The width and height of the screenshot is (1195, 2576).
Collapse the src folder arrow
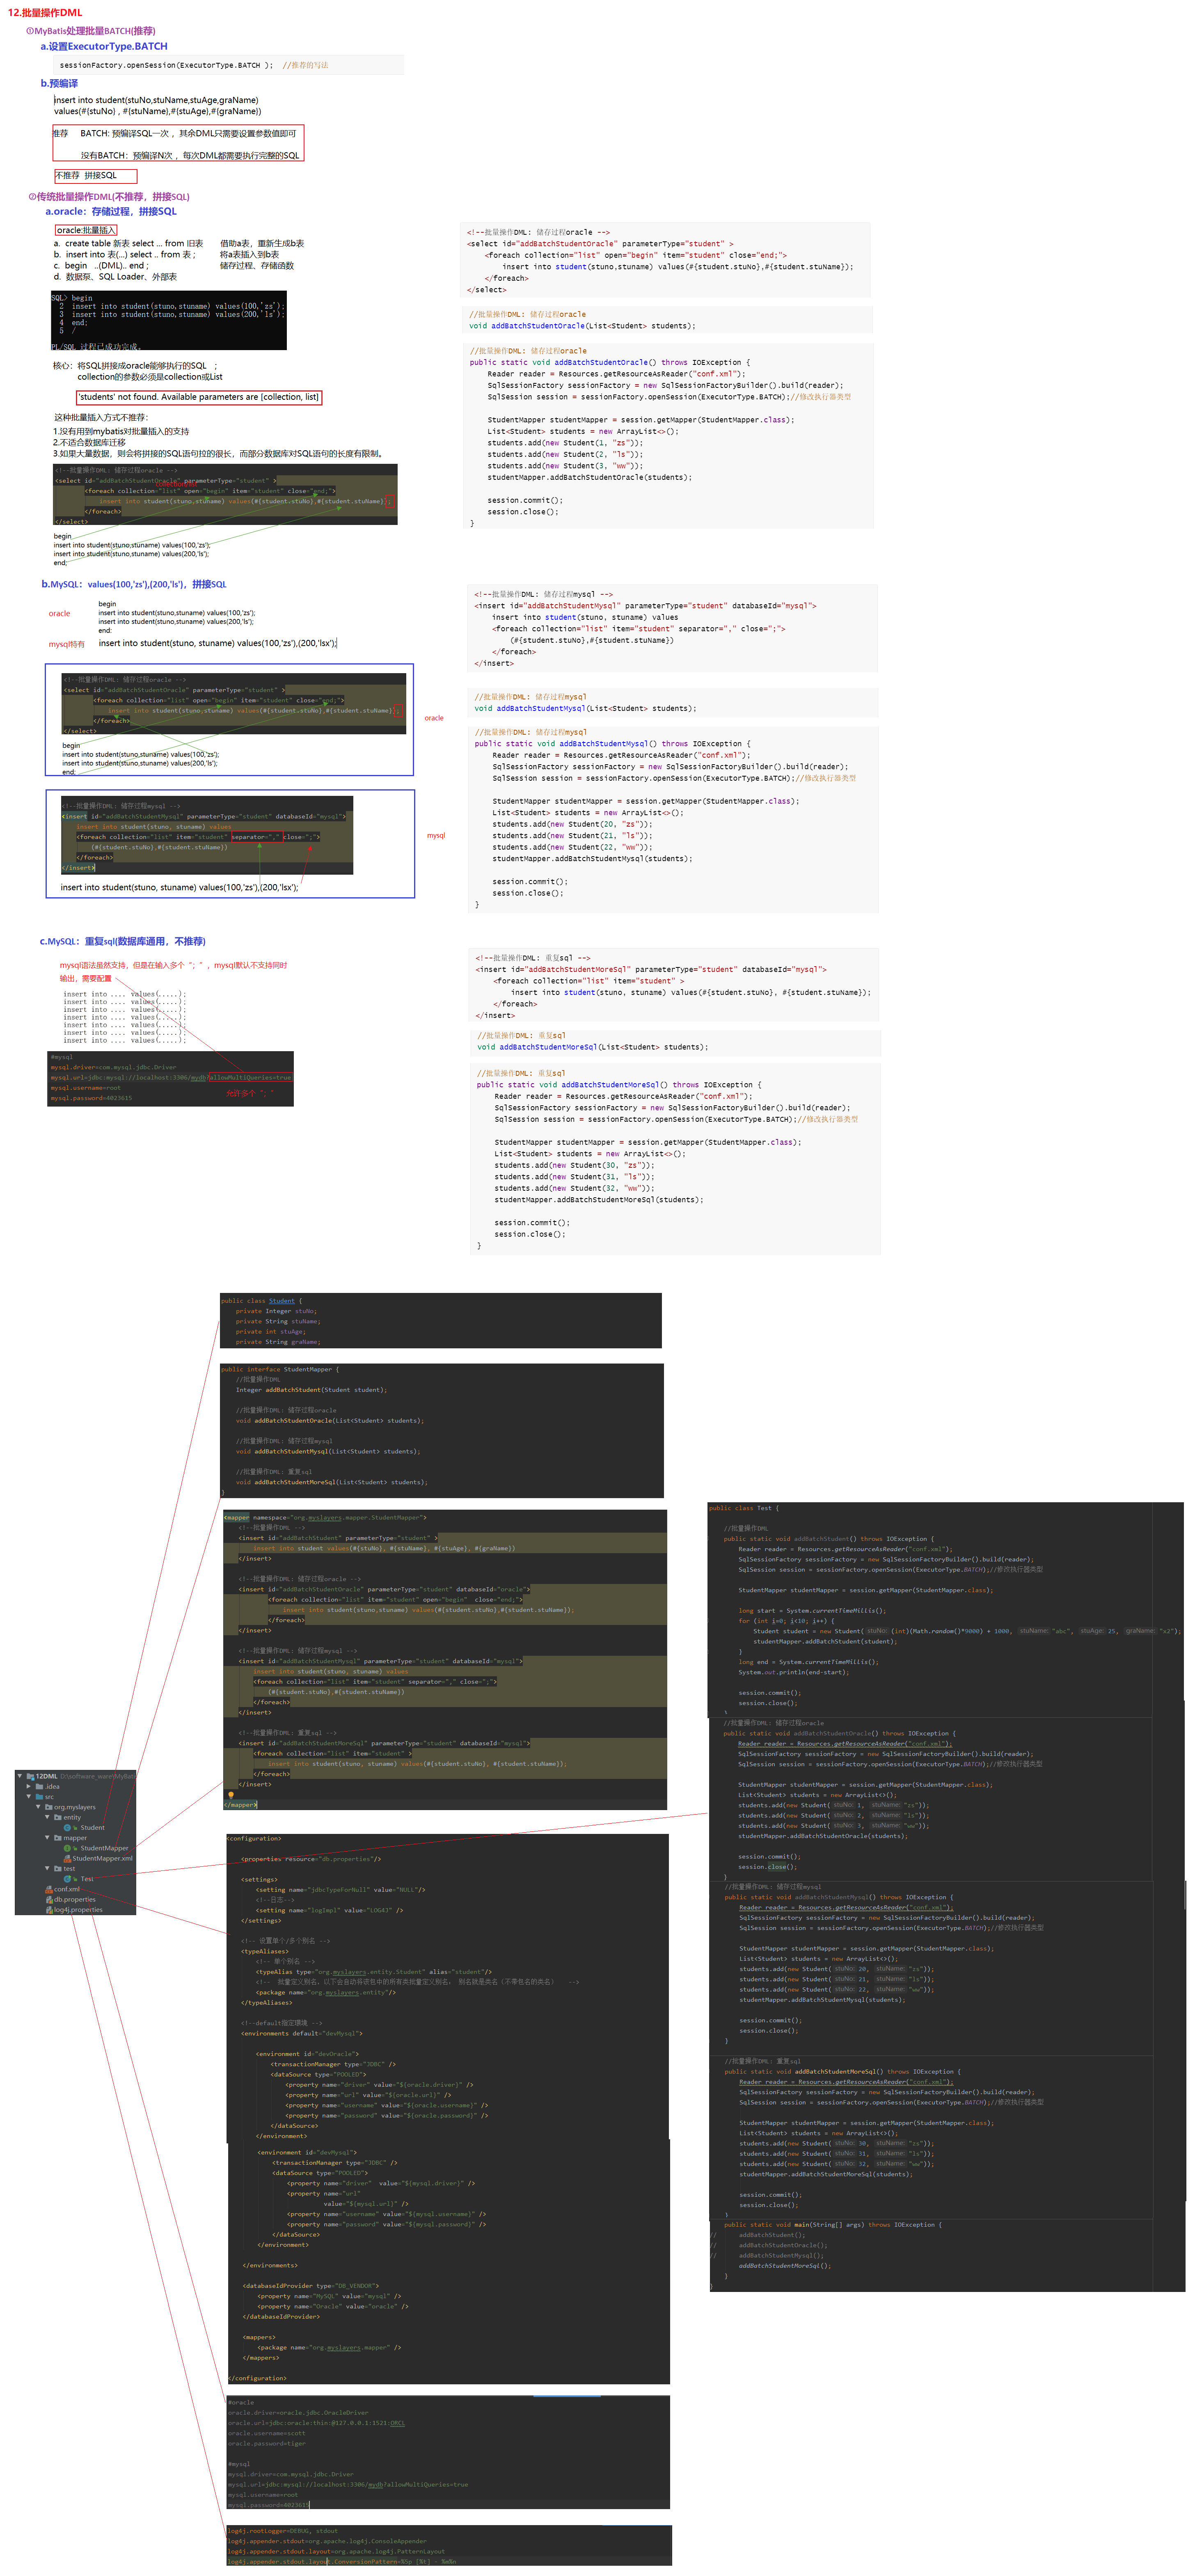click(x=29, y=1796)
